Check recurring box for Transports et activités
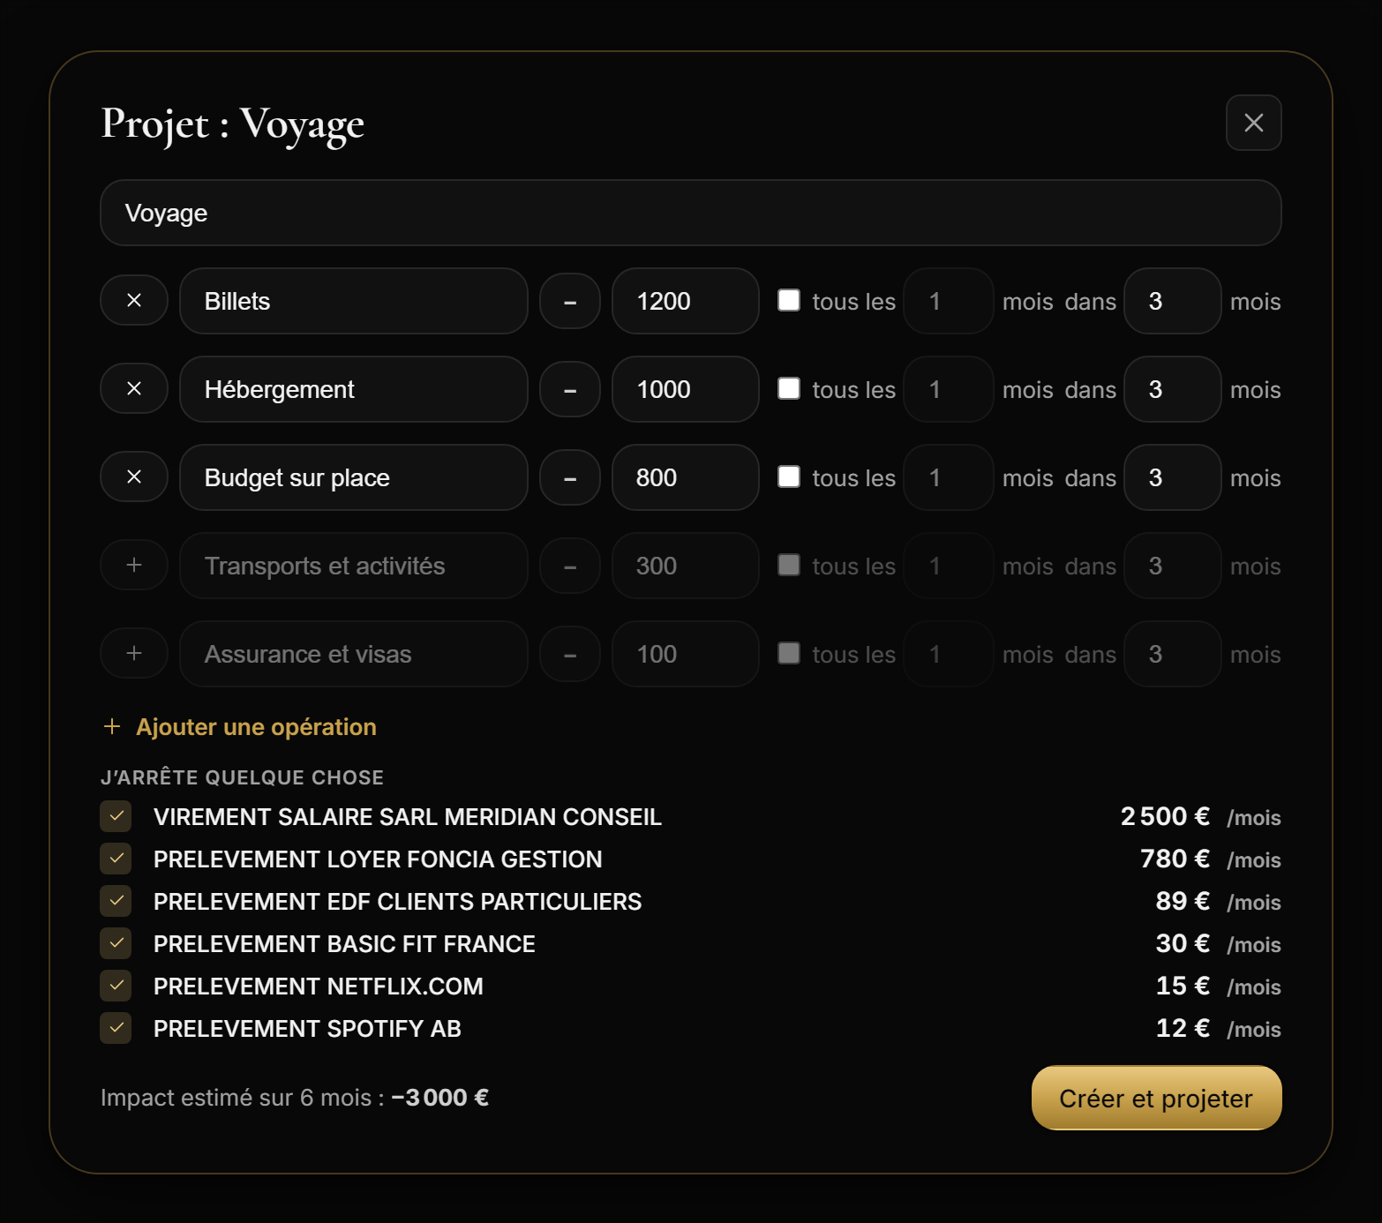The image size is (1382, 1223). click(x=789, y=565)
